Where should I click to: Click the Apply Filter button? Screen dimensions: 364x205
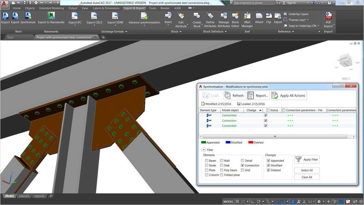(307, 159)
